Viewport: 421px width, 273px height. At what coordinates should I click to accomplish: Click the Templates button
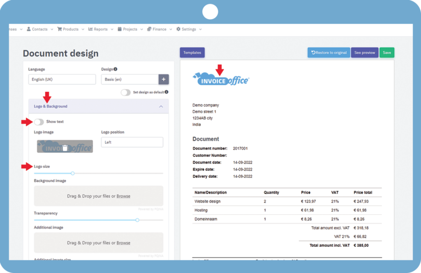(192, 52)
